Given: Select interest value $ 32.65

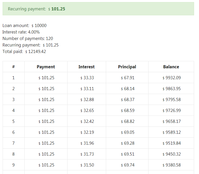Looking at the screenshot, I should [x=87, y=110].
